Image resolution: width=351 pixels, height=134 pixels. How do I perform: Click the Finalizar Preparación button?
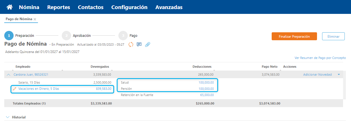tap(294, 36)
